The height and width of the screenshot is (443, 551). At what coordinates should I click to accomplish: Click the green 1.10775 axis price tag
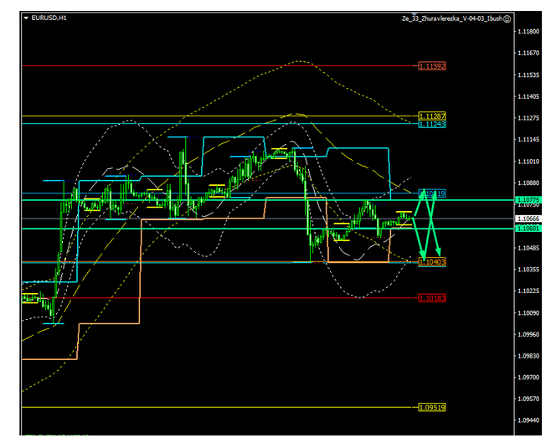528,200
